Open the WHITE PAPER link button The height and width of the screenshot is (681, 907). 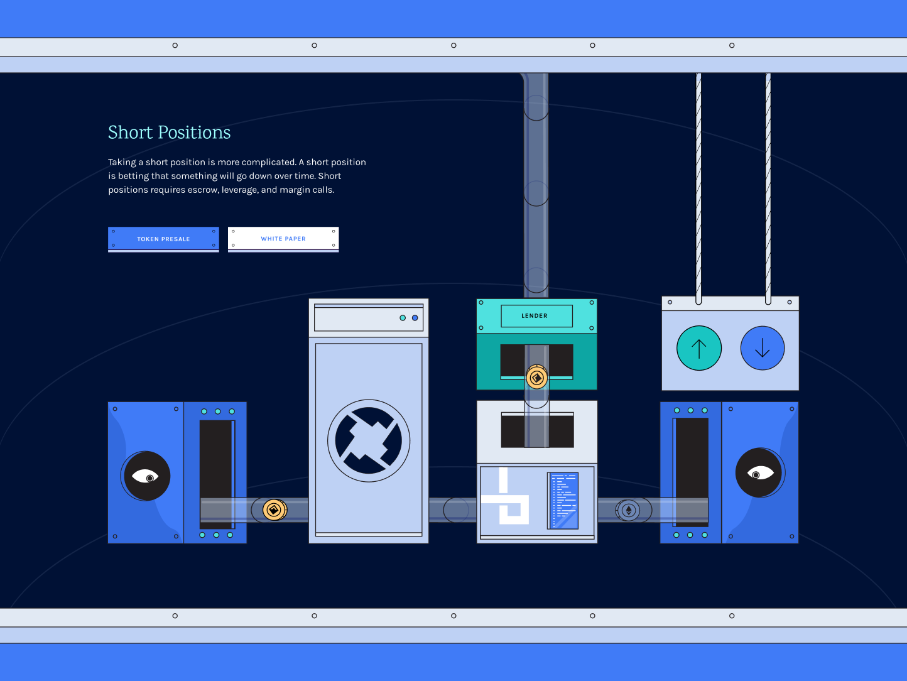click(283, 239)
